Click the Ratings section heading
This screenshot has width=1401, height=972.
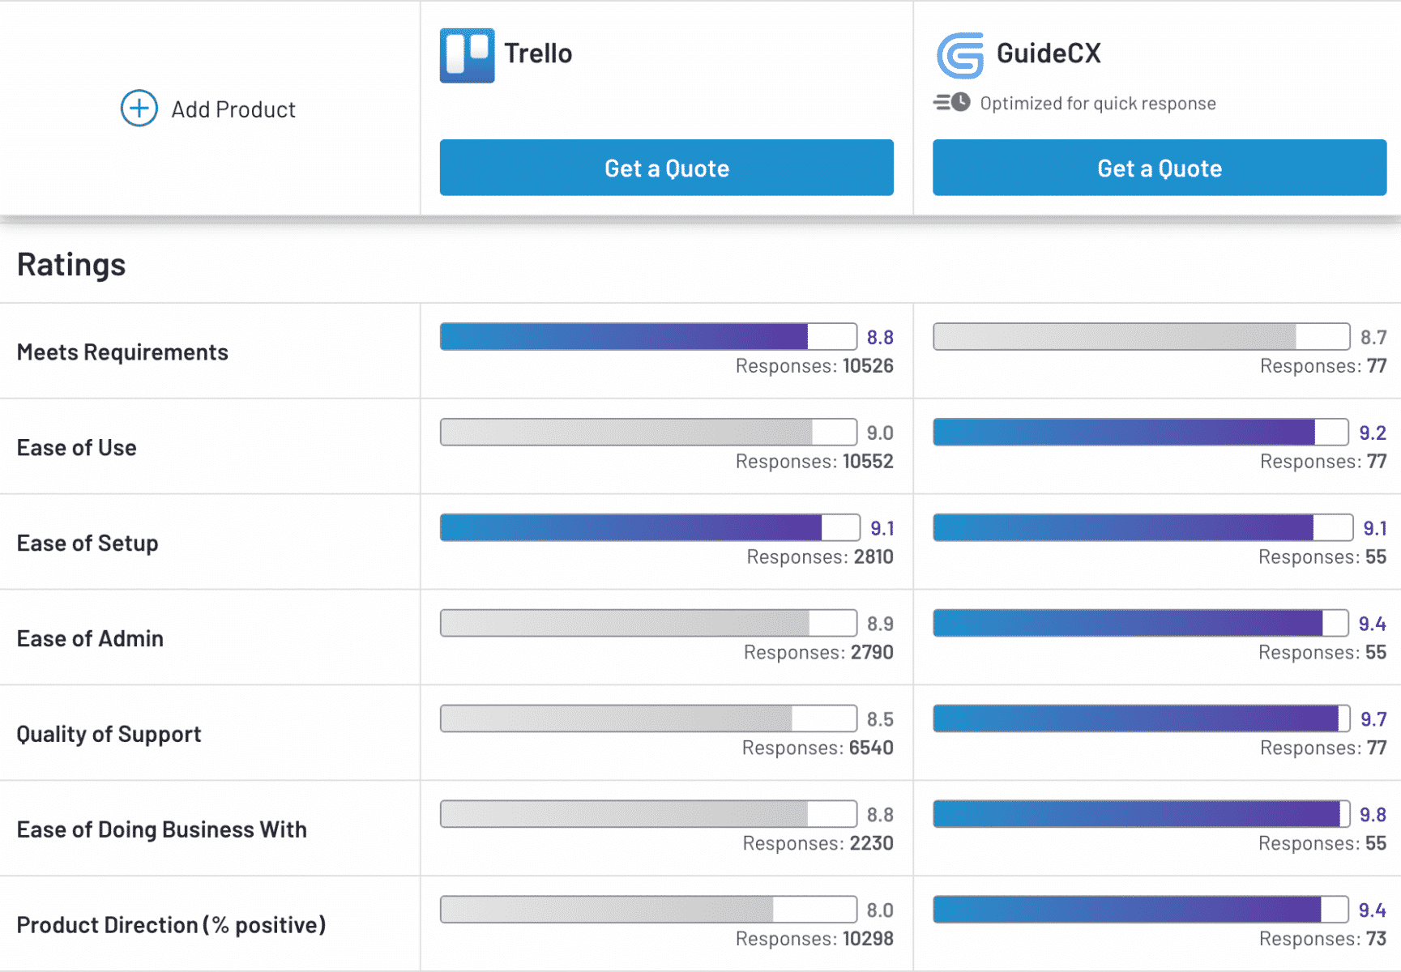71,265
